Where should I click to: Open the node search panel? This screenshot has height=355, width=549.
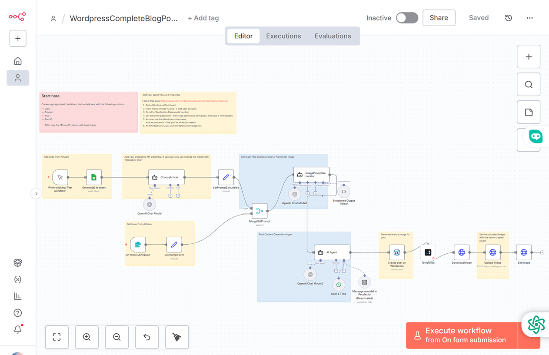(x=529, y=84)
